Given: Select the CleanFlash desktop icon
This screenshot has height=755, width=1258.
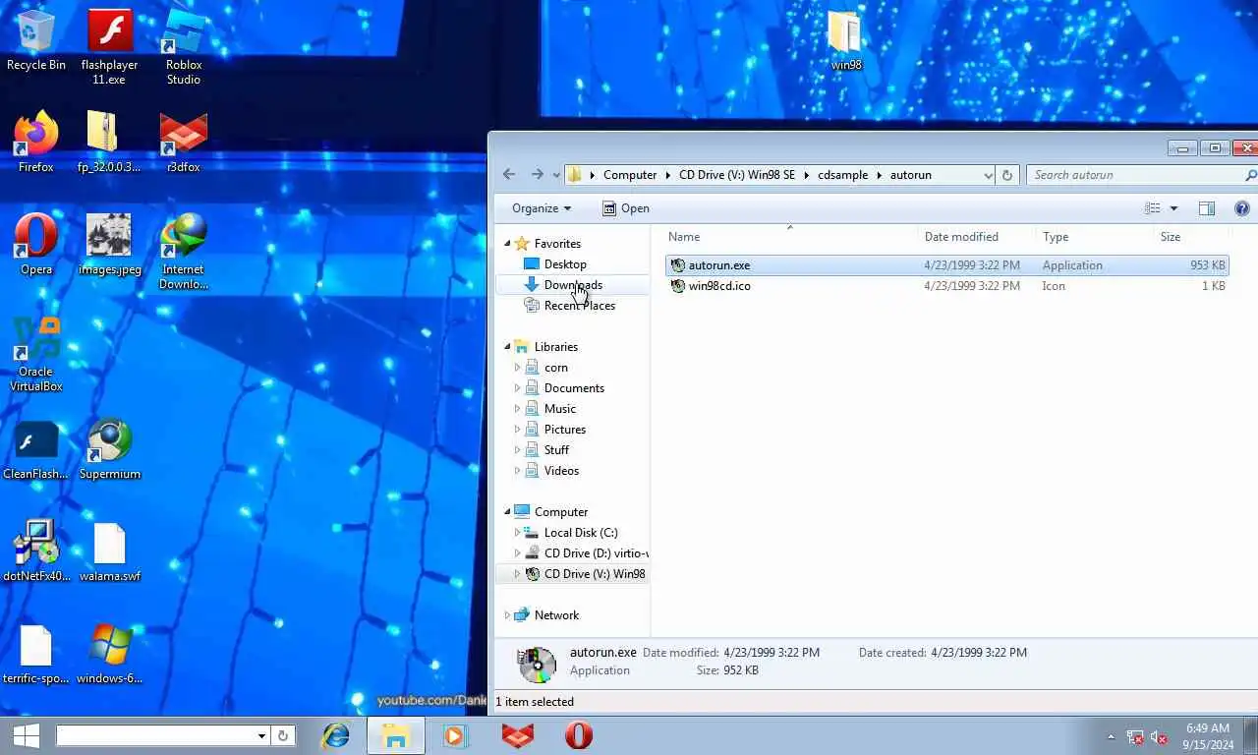Looking at the screenshot, I should tap(35, 448).
